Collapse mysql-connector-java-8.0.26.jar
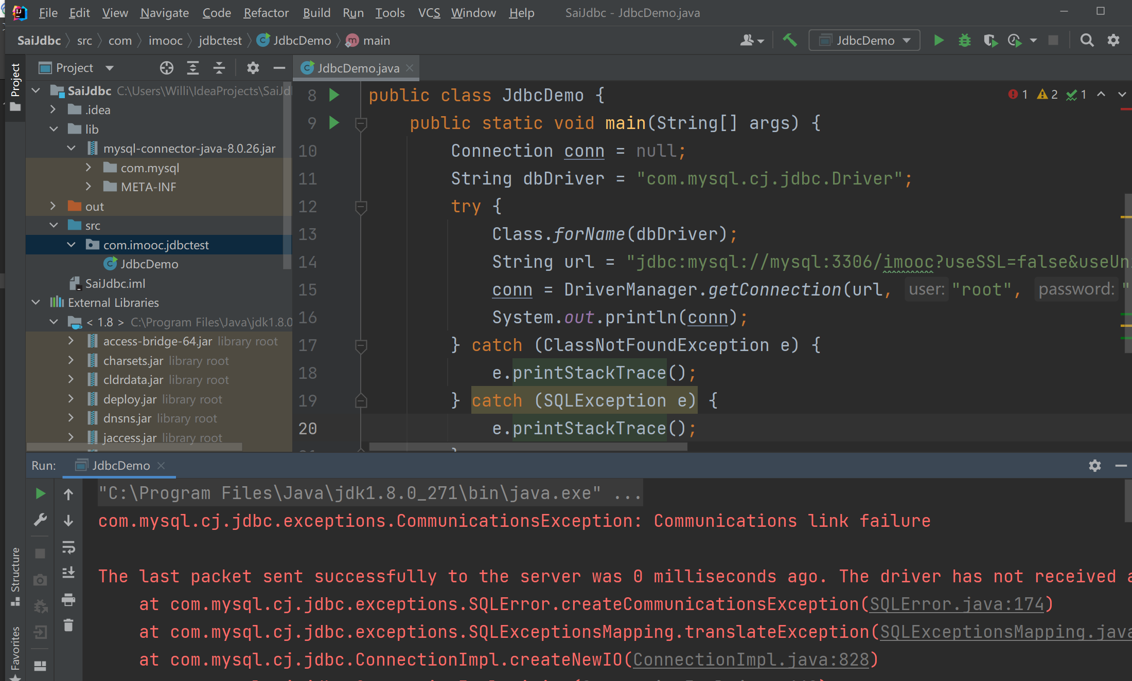This screenshot has width=1132, height=681. 71,149
